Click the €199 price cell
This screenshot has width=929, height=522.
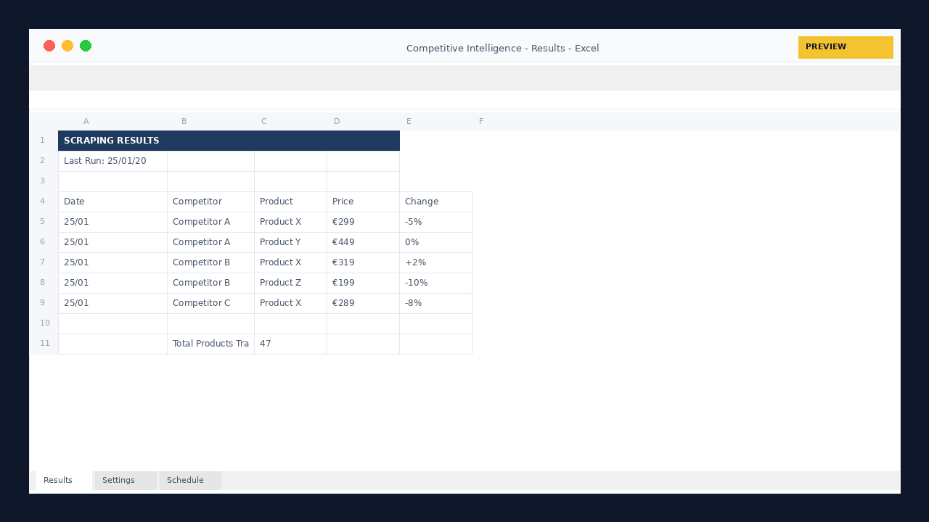pos(363,283)
